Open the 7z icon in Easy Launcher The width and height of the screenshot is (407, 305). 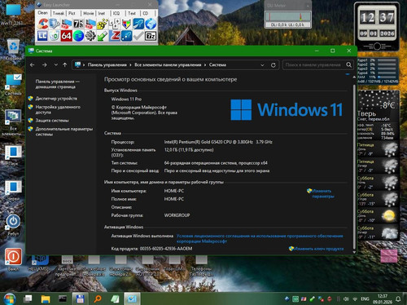tap(151, 36)
